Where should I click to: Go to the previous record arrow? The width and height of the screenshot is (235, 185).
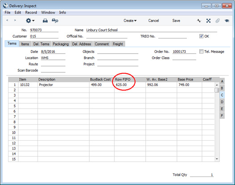(x=7, y=20)
